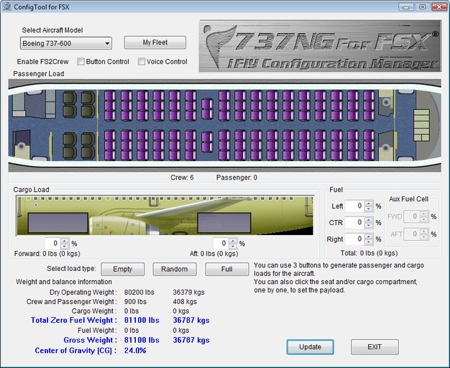Click the fuel Total: 0 lbs text

tap(369, 253)
